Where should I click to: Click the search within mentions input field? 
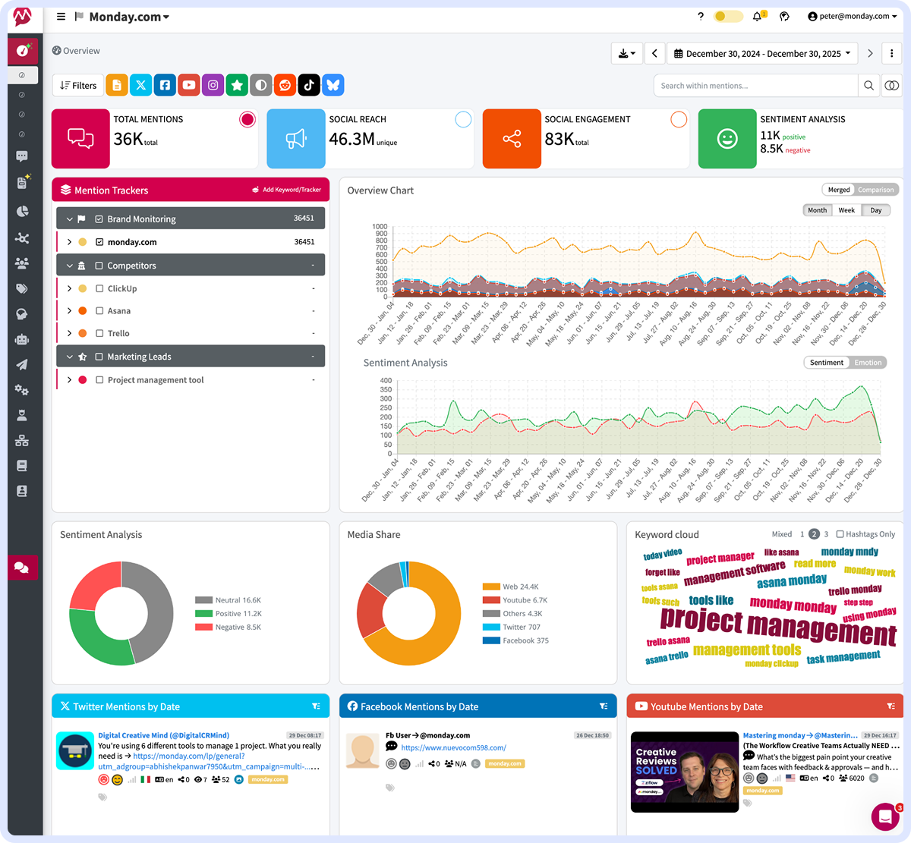point(755,85)
